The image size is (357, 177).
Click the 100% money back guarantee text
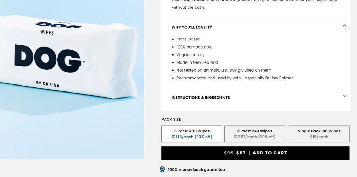pyautogui.click(x=196, y=169)
